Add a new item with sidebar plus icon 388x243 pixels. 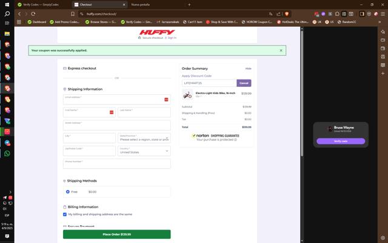pos(383,74)
